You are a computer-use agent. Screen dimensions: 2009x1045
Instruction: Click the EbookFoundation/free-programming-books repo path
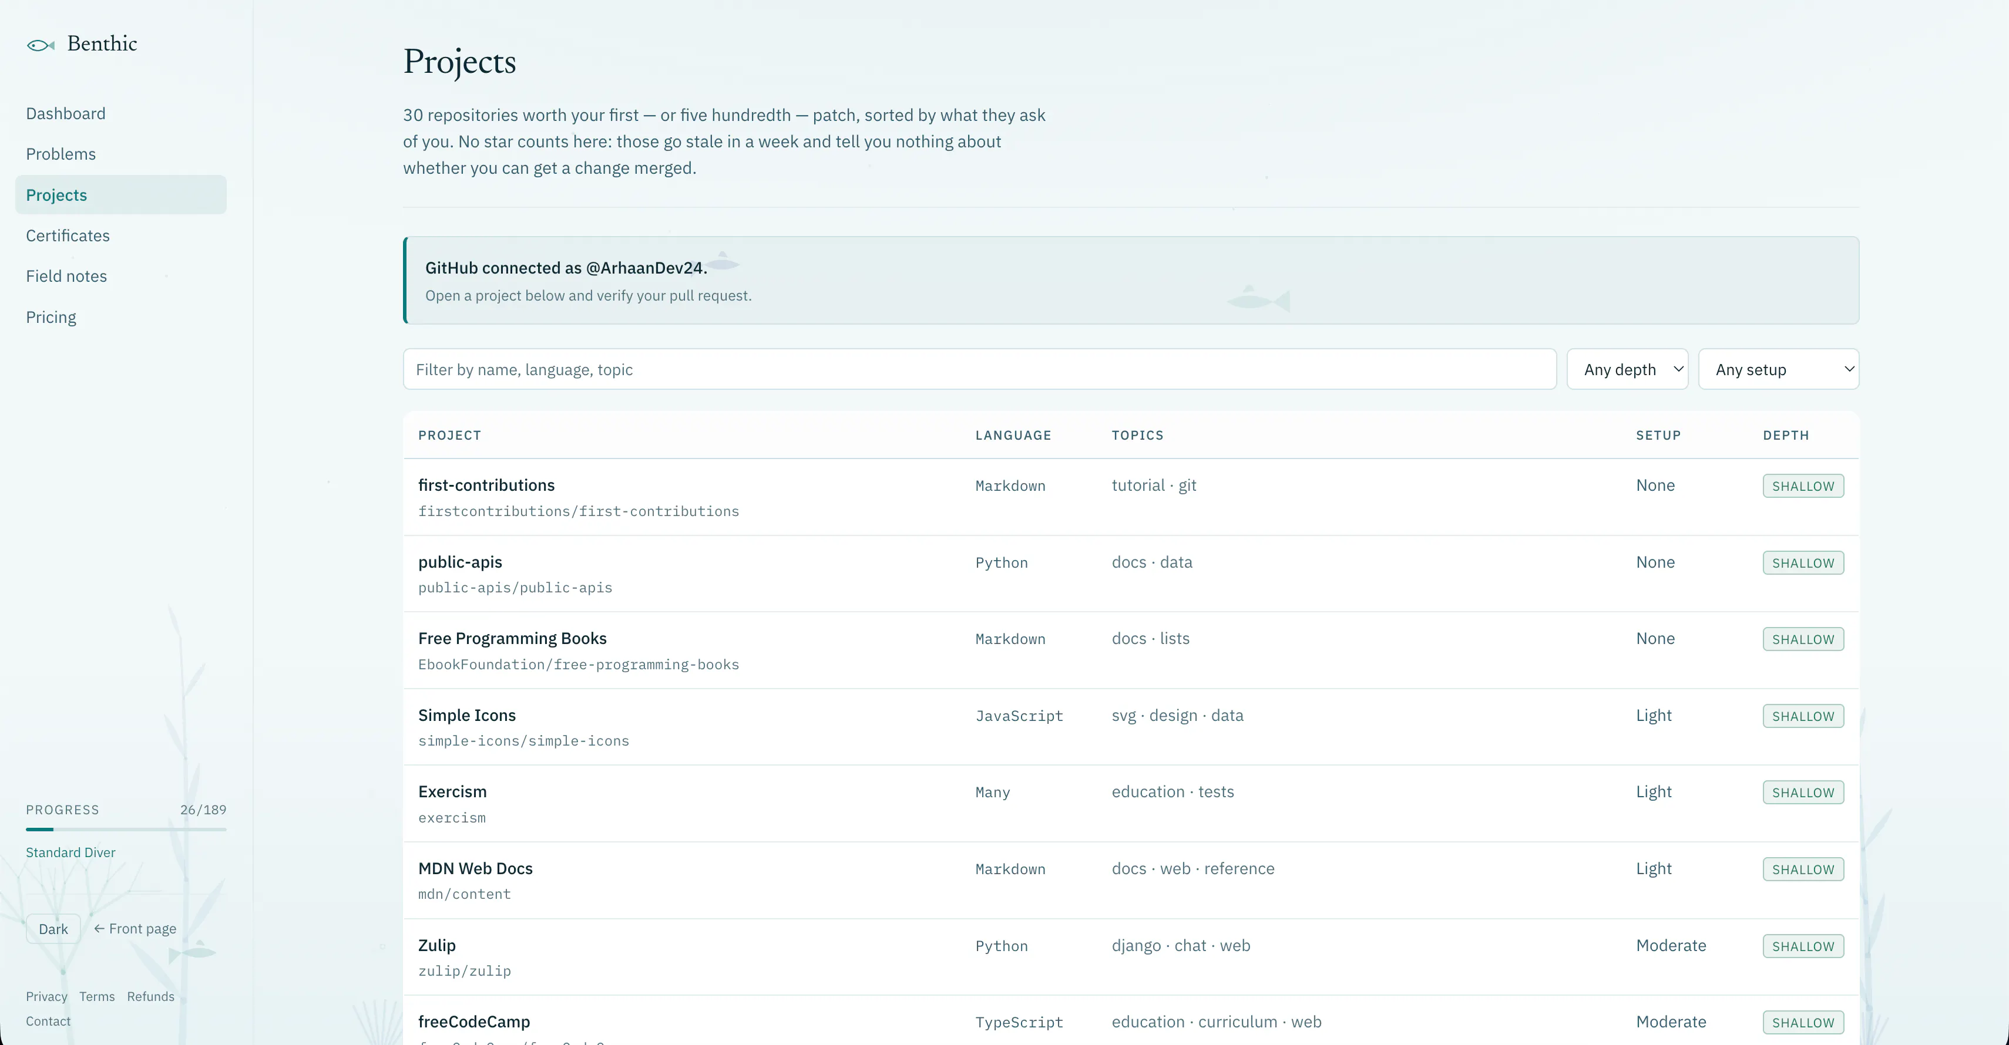tap(579, 665)
